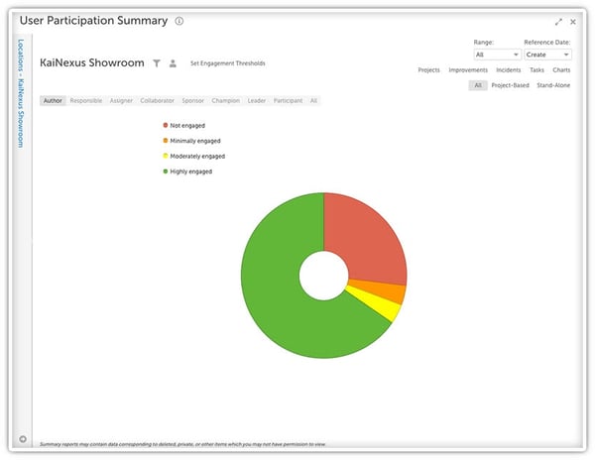595x460 pixels.
Task: Open the vertical Locations - KaiNexus Showroom sidebar
Action: point(21,93)
